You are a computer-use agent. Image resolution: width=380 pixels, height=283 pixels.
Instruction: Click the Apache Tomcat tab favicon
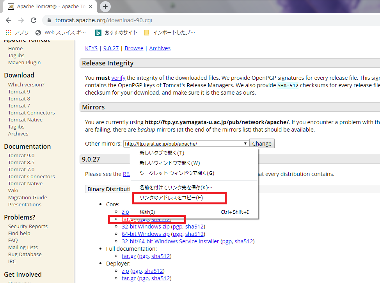pos(11,7)
